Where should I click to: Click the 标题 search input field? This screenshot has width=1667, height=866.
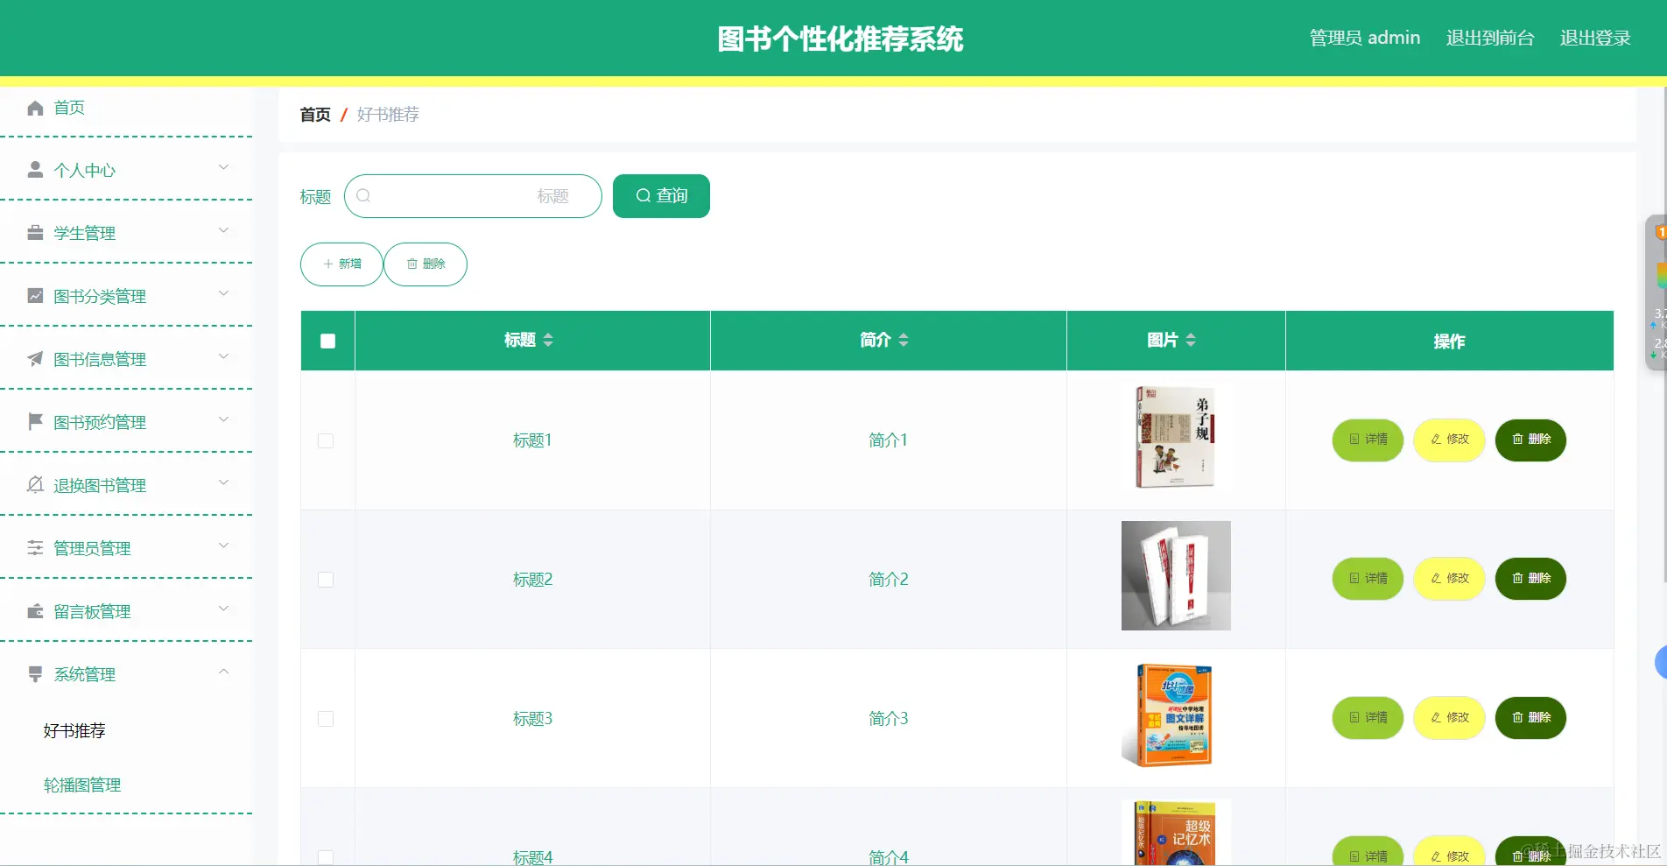point(473,196)
